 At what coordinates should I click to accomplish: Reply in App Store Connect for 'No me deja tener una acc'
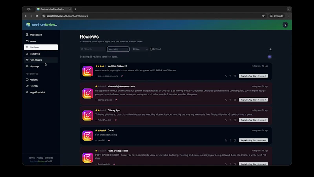253,100
